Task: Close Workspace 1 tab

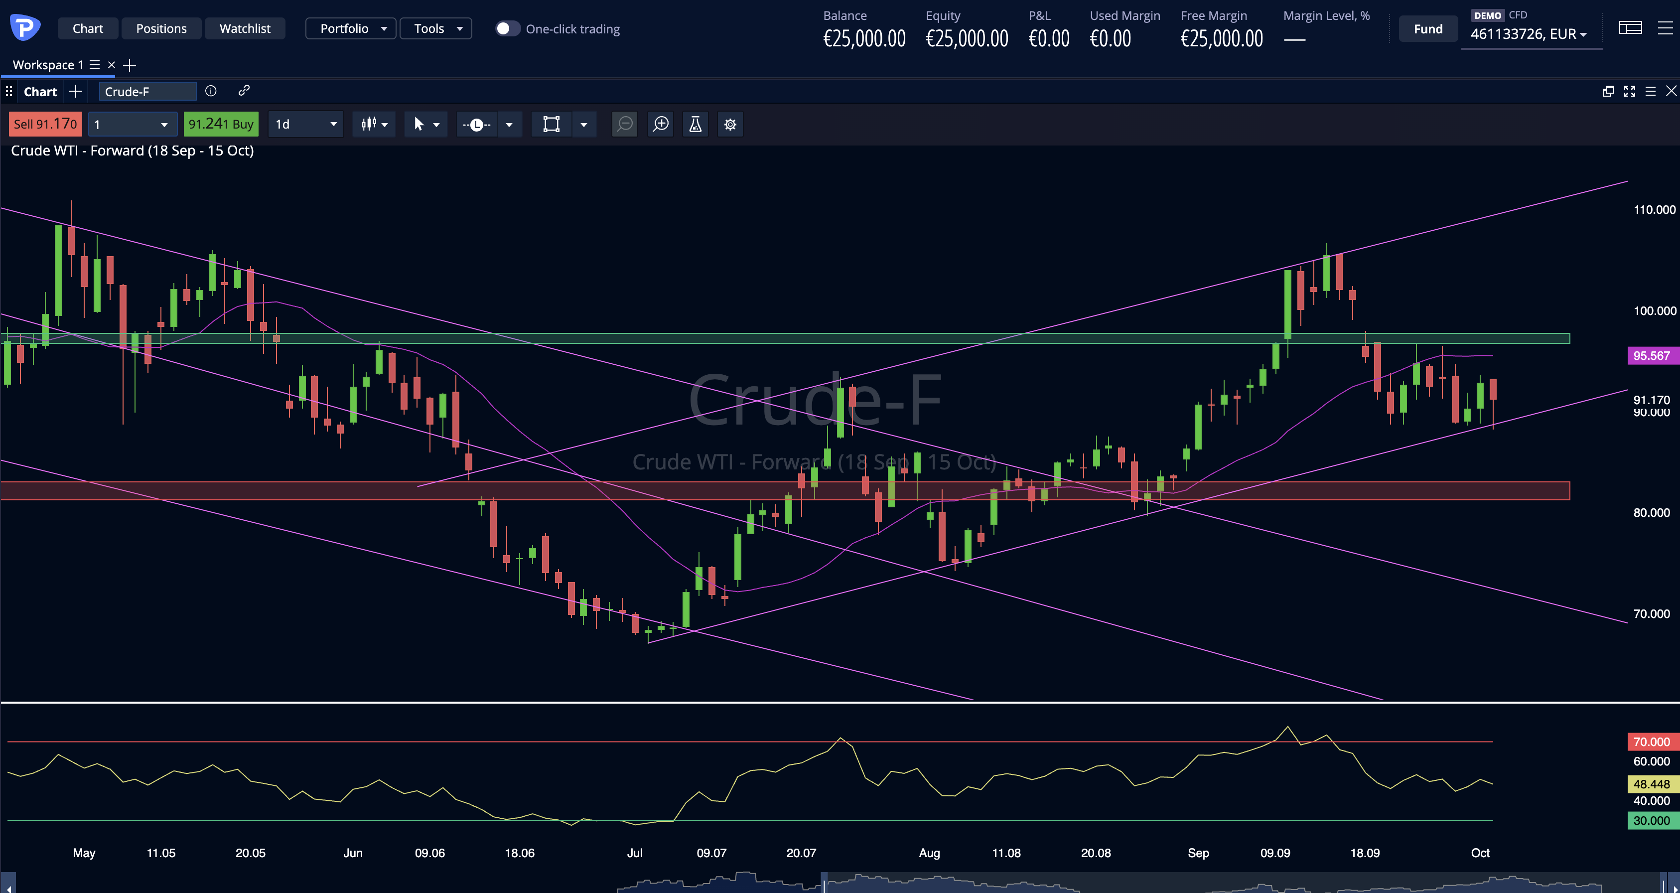Action: click(x=112, y=65)
